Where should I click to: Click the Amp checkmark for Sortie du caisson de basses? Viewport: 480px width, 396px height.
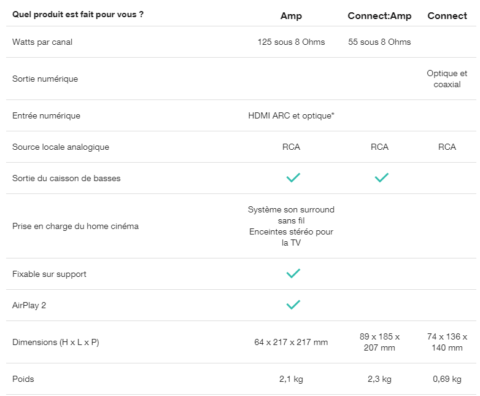click(x=293, y=177)
